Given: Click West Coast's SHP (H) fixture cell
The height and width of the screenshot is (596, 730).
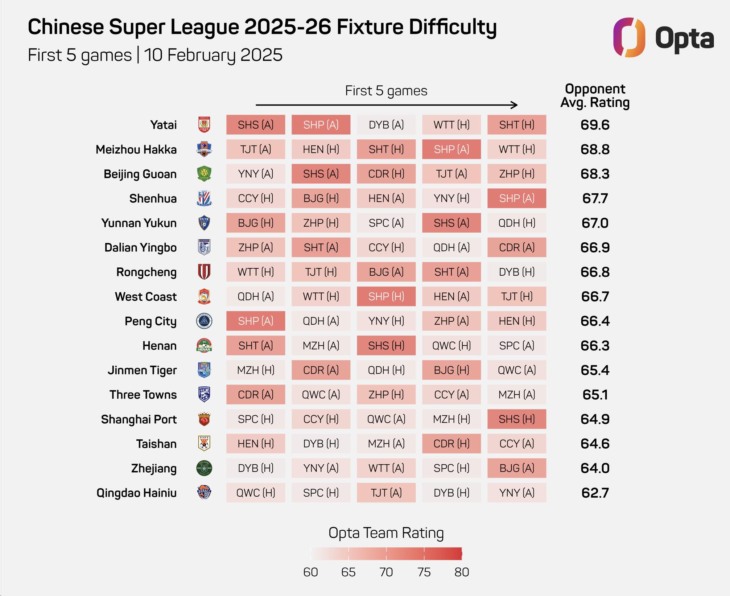Looking at the screenshot, I should pyautogui.click(x=386, y=296).
